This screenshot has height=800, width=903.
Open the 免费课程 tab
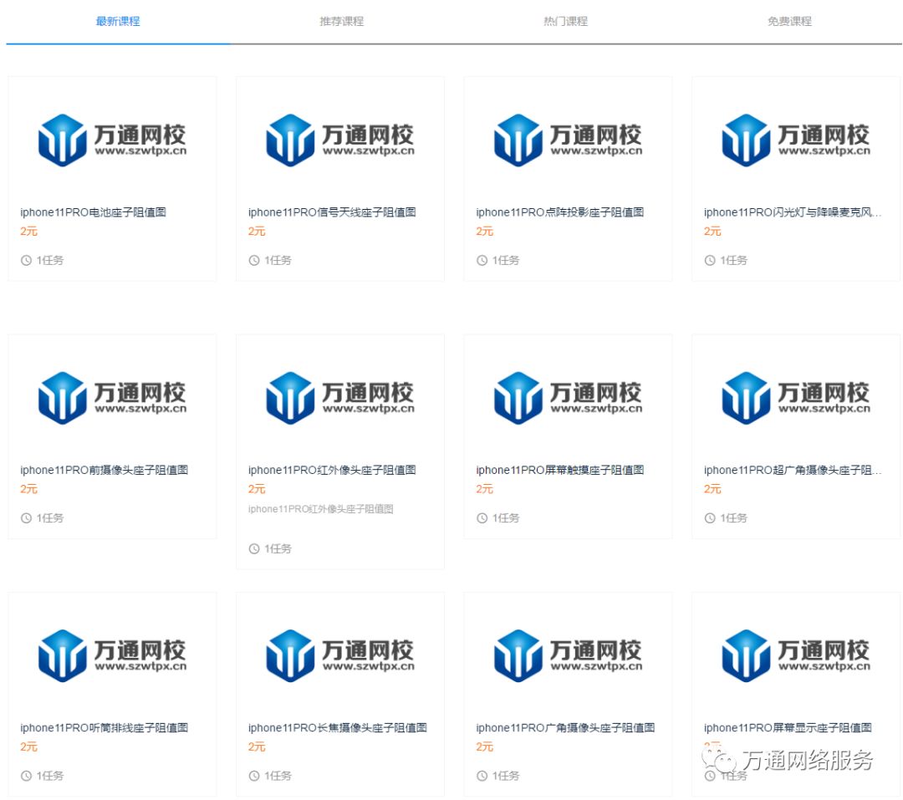(x=789, y=21)
